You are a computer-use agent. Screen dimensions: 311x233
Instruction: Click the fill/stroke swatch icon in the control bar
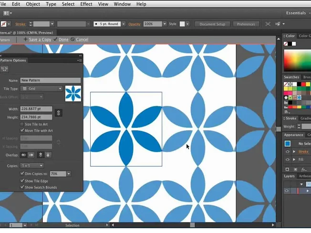pyautogui.click(x=4, y=24)
